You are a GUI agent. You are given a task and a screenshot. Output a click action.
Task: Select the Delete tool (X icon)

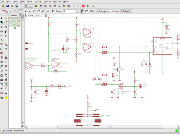pyautogui.click(x=2, y=44)
